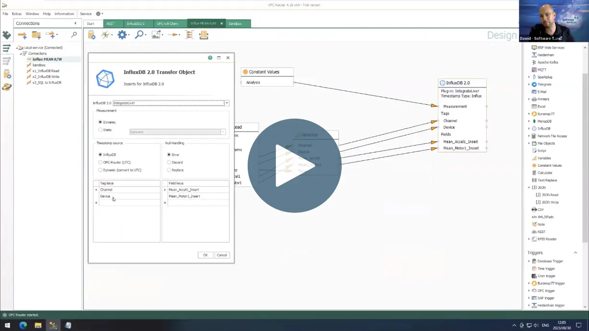Switch to the OPC-UA Client tab
Screen dimensions: 589x331
[168, 24]
